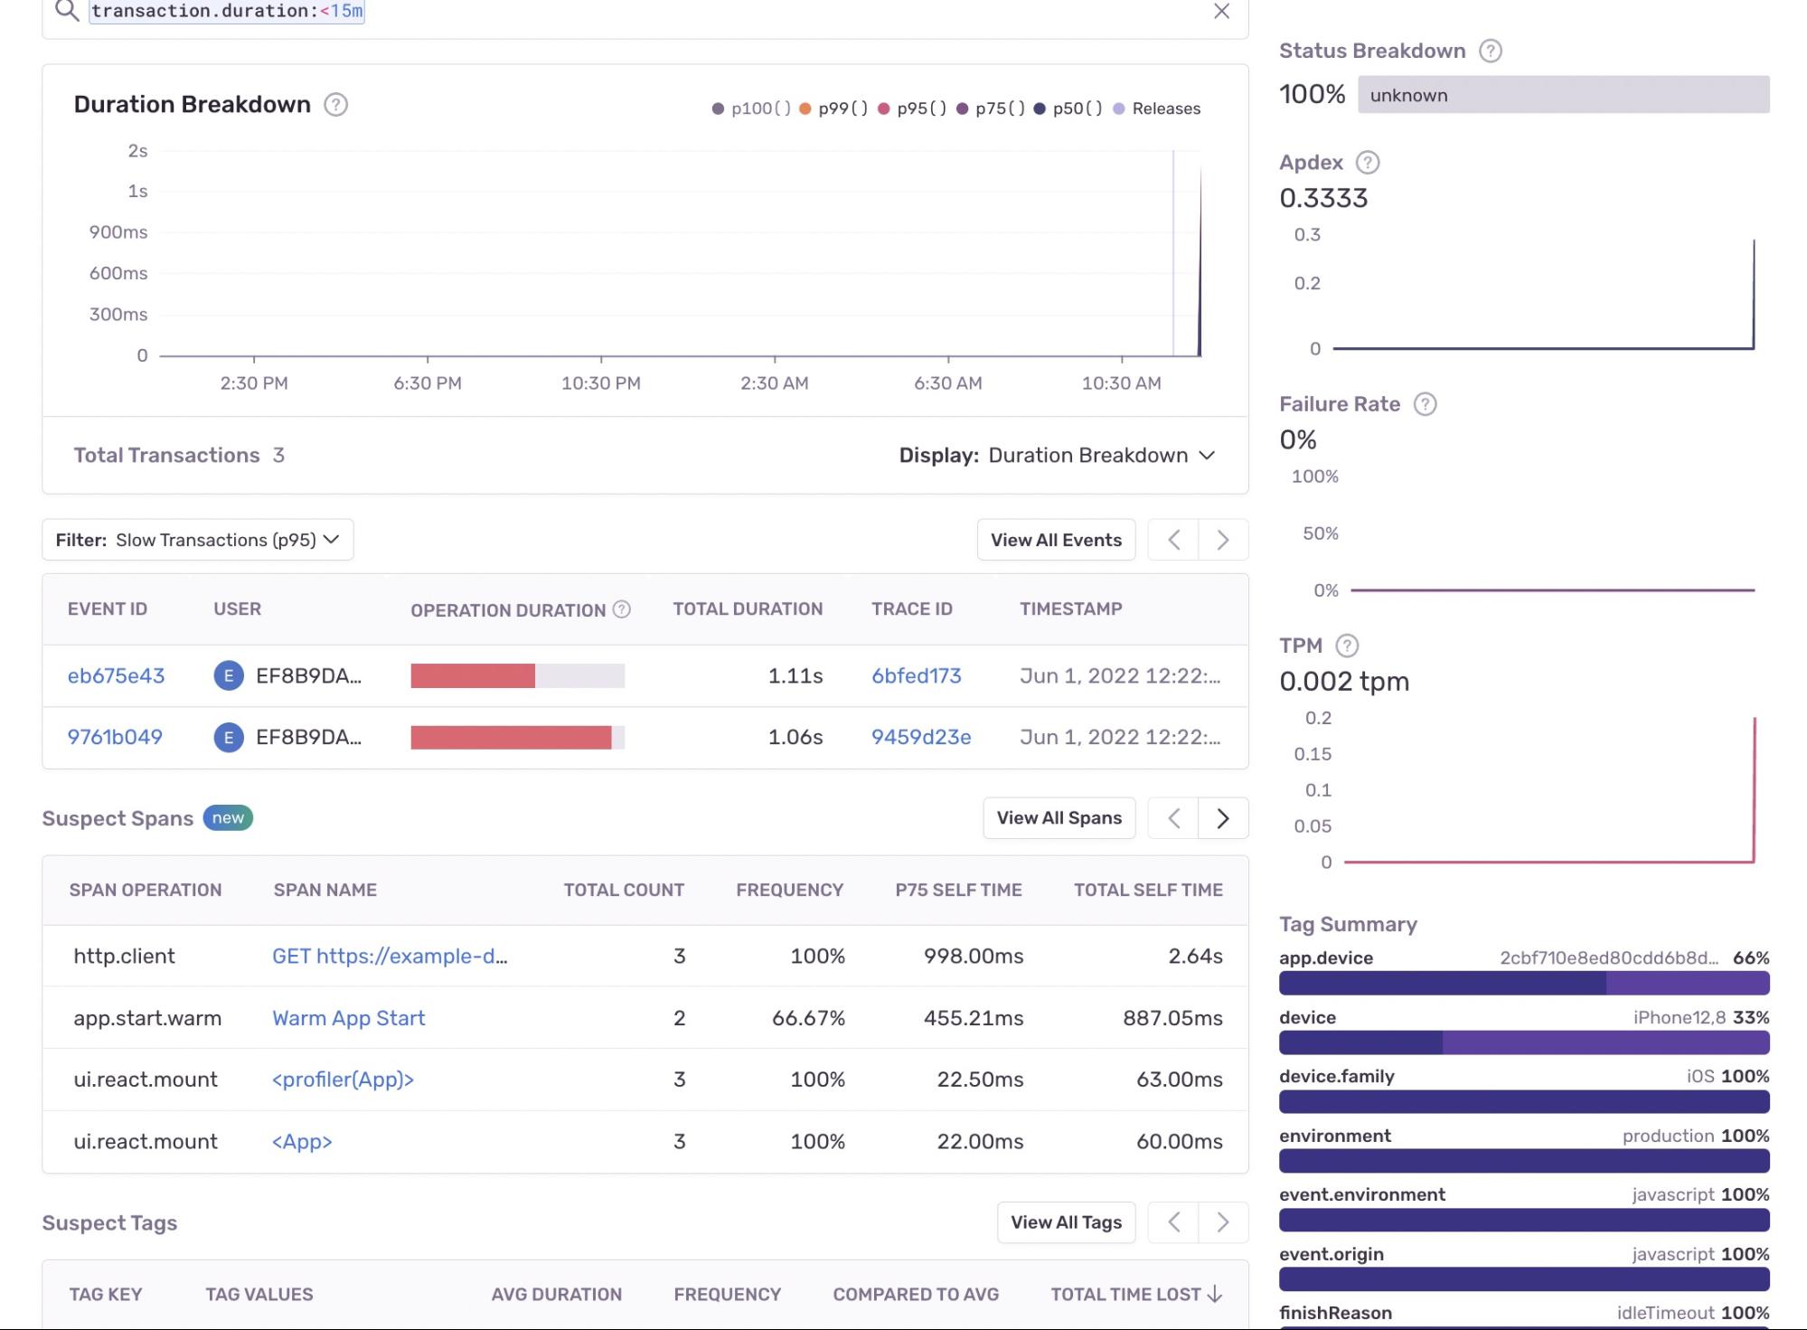Click the Failure Rate help icon

1426,405
